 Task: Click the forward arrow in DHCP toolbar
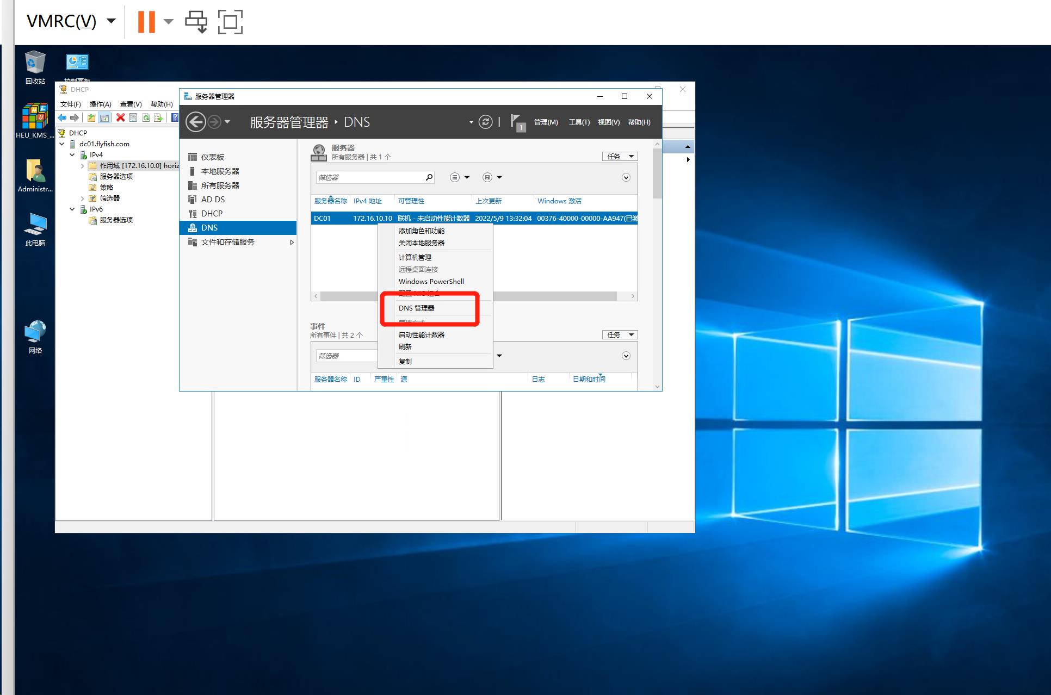tap(75, 117)
